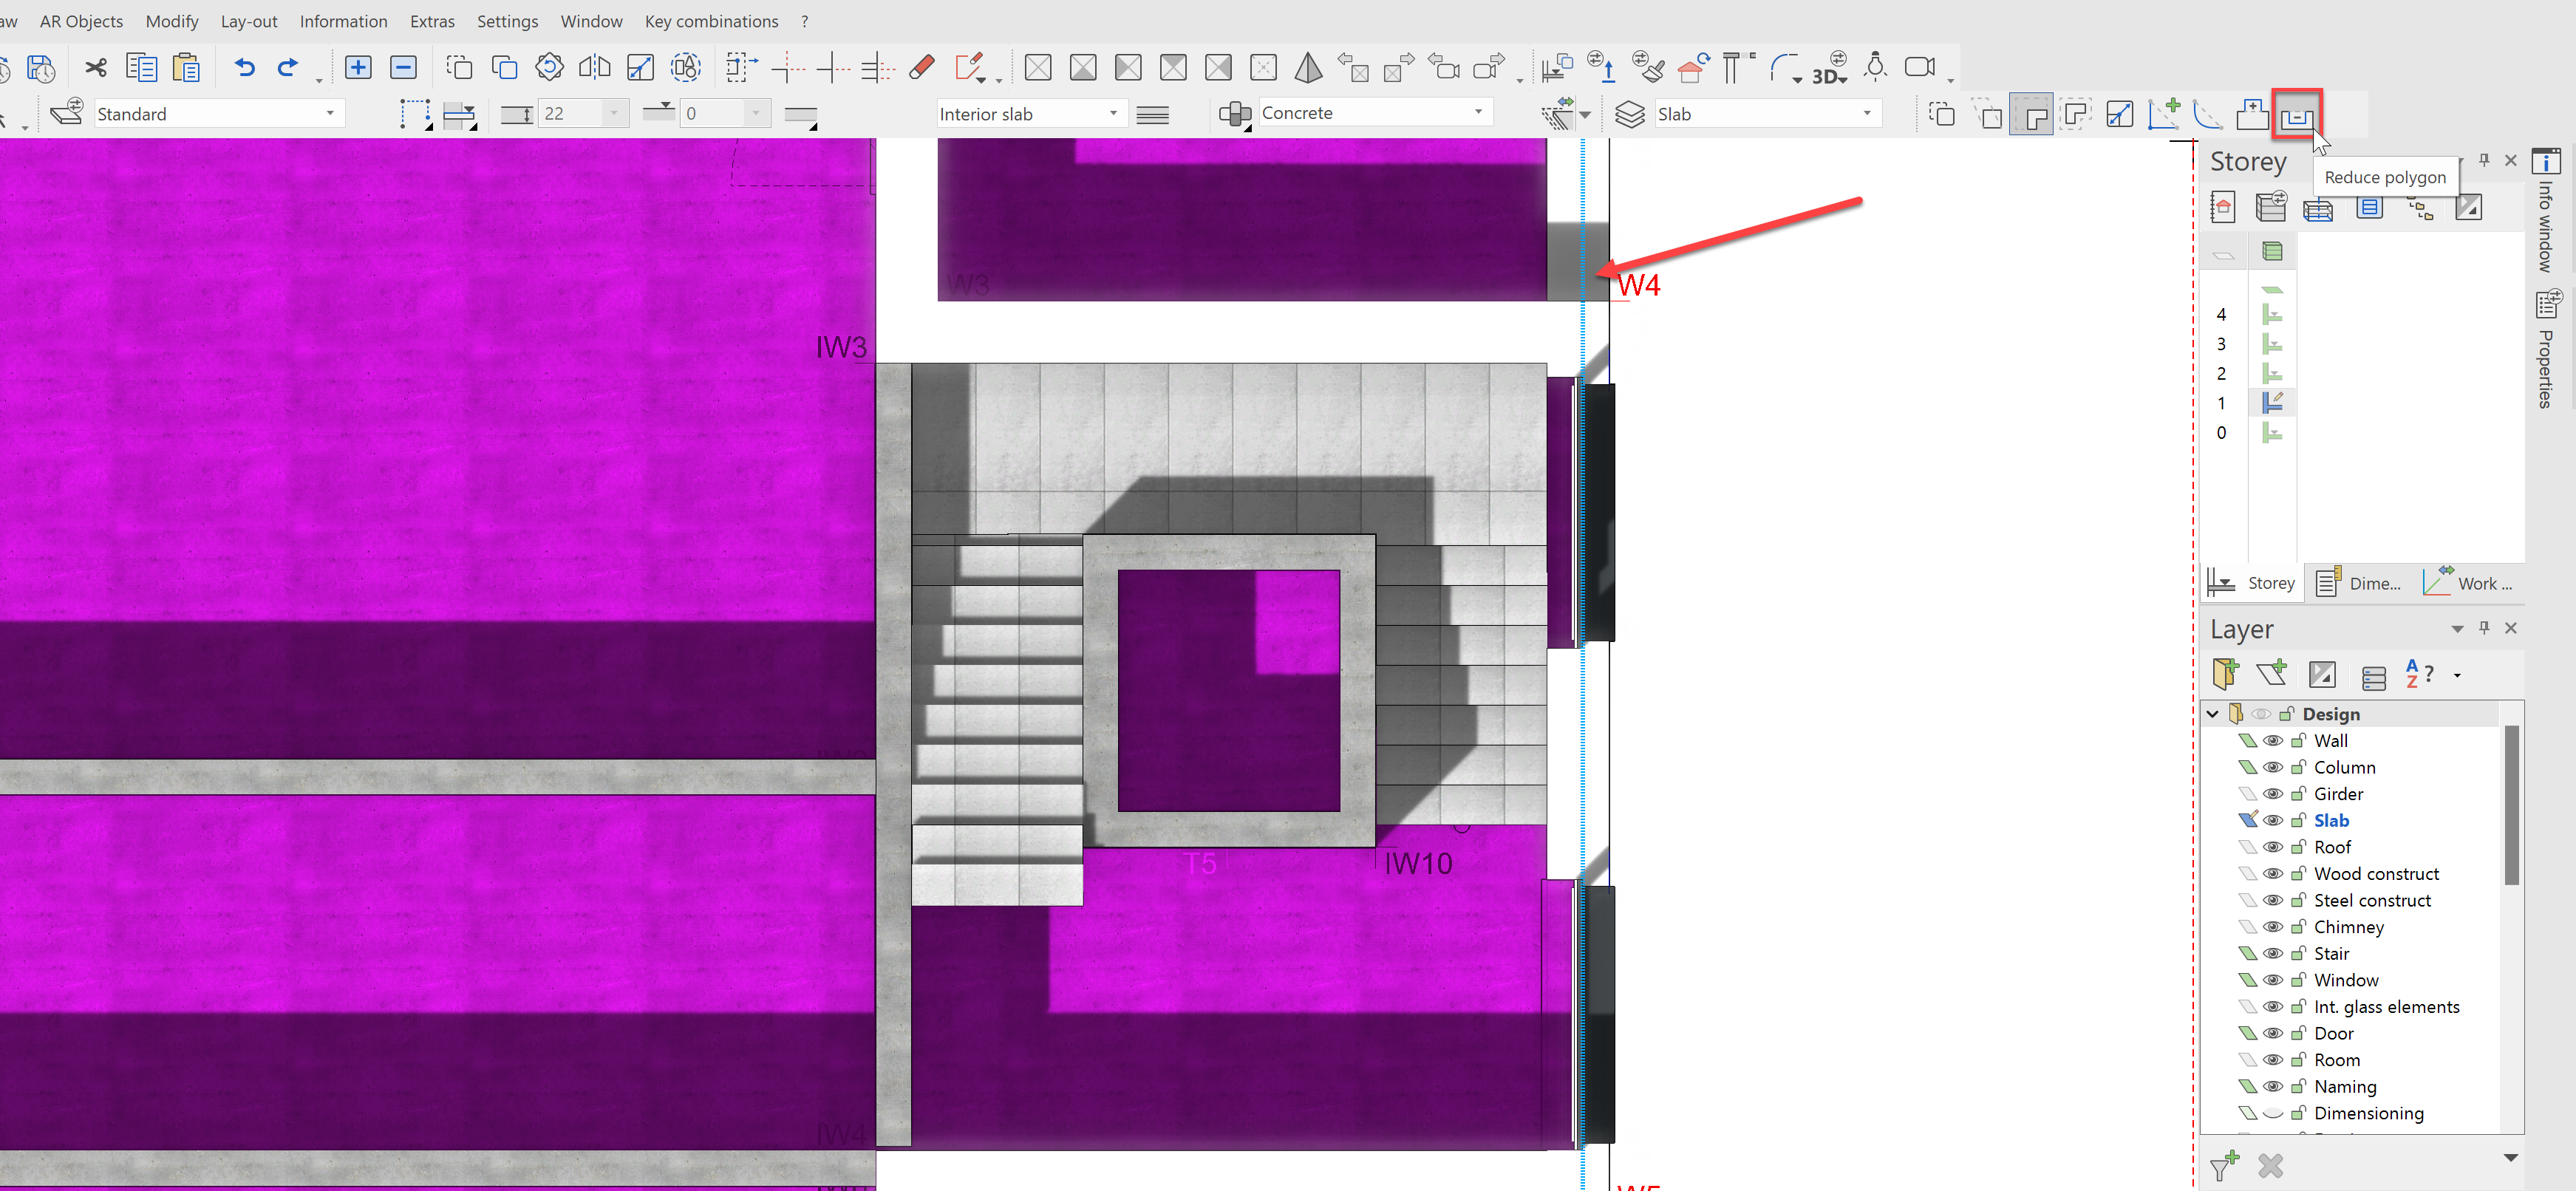This screenshot has height=1191, width=2576.
Task: Open the Information menu
Action: click(x=343, y=21)
